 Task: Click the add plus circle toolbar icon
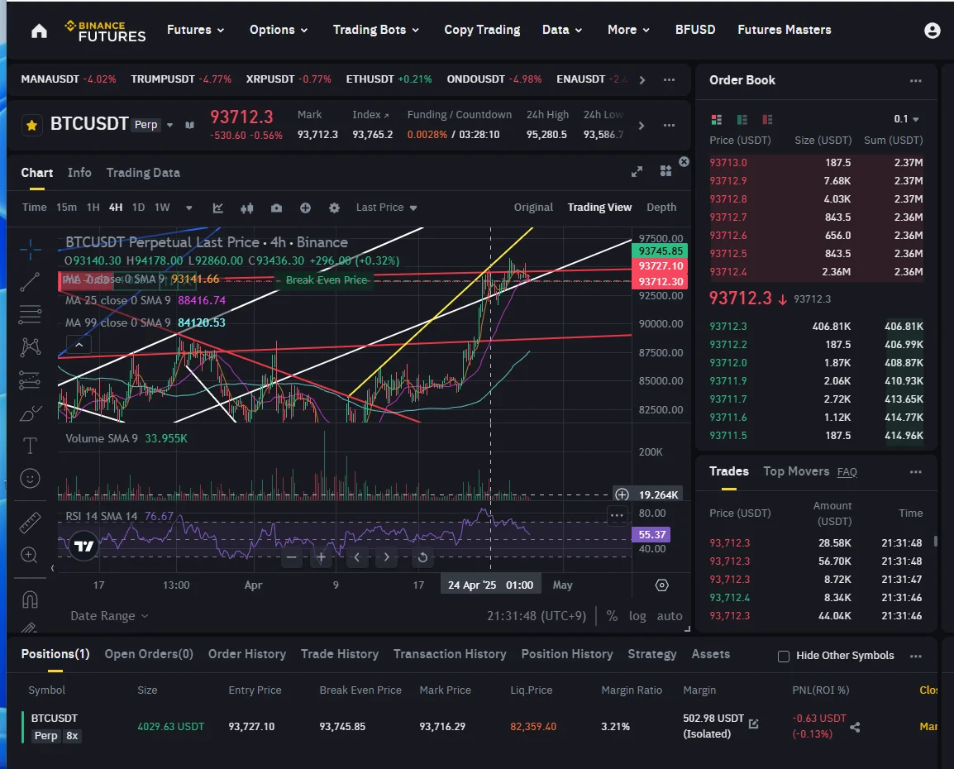pyautogui.click(x=305, y=208)
